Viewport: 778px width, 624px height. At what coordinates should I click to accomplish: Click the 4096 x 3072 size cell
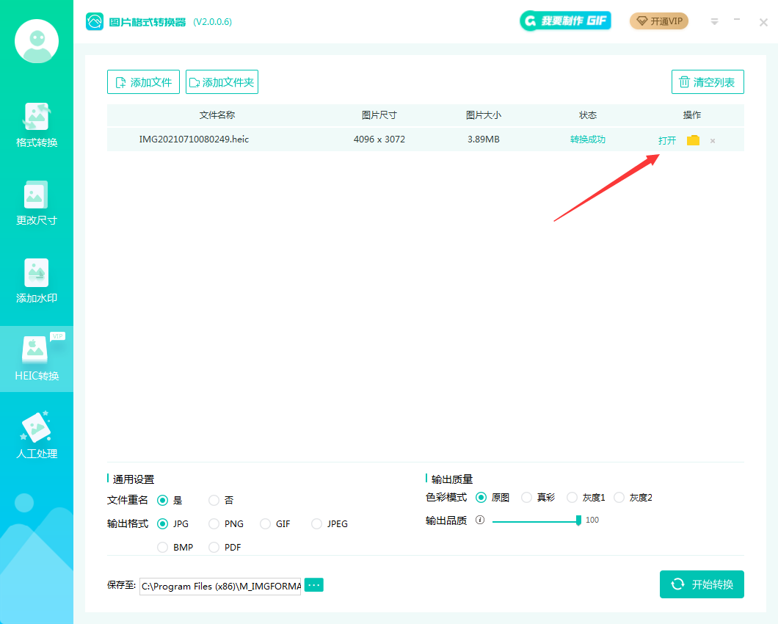pyautogui.click(x=379, y=139)
